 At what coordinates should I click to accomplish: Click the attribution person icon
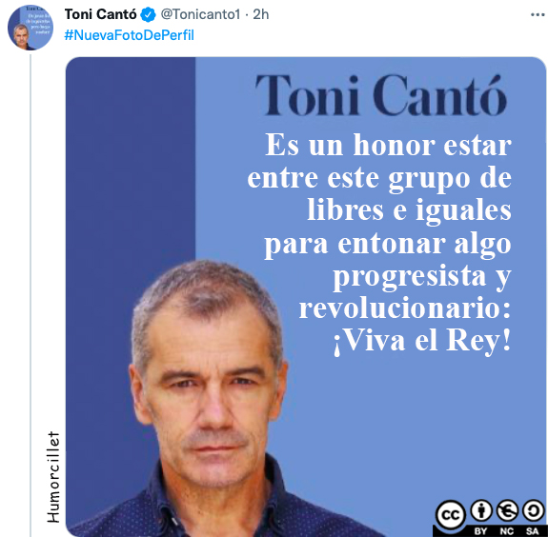(481, 510)
